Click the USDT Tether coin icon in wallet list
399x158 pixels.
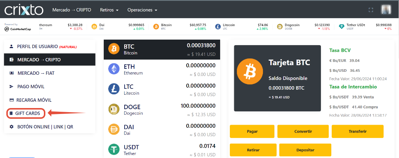tap(114, 149)
